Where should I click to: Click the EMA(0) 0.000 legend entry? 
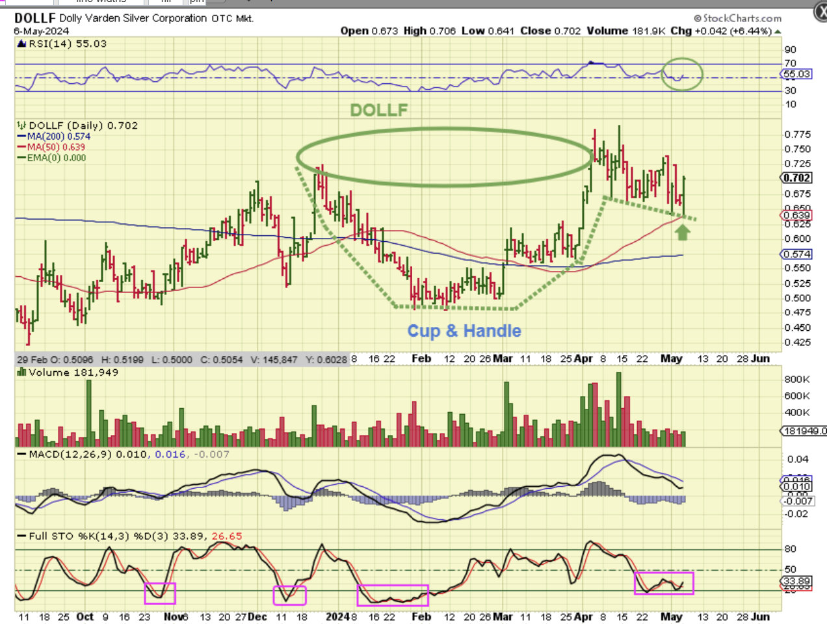(51, 157)
